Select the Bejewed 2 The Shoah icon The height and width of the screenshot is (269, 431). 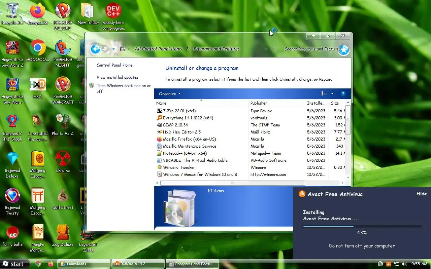pos(12,128)
